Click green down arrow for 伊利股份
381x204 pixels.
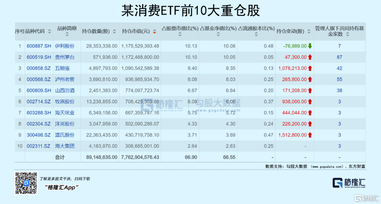310,46
